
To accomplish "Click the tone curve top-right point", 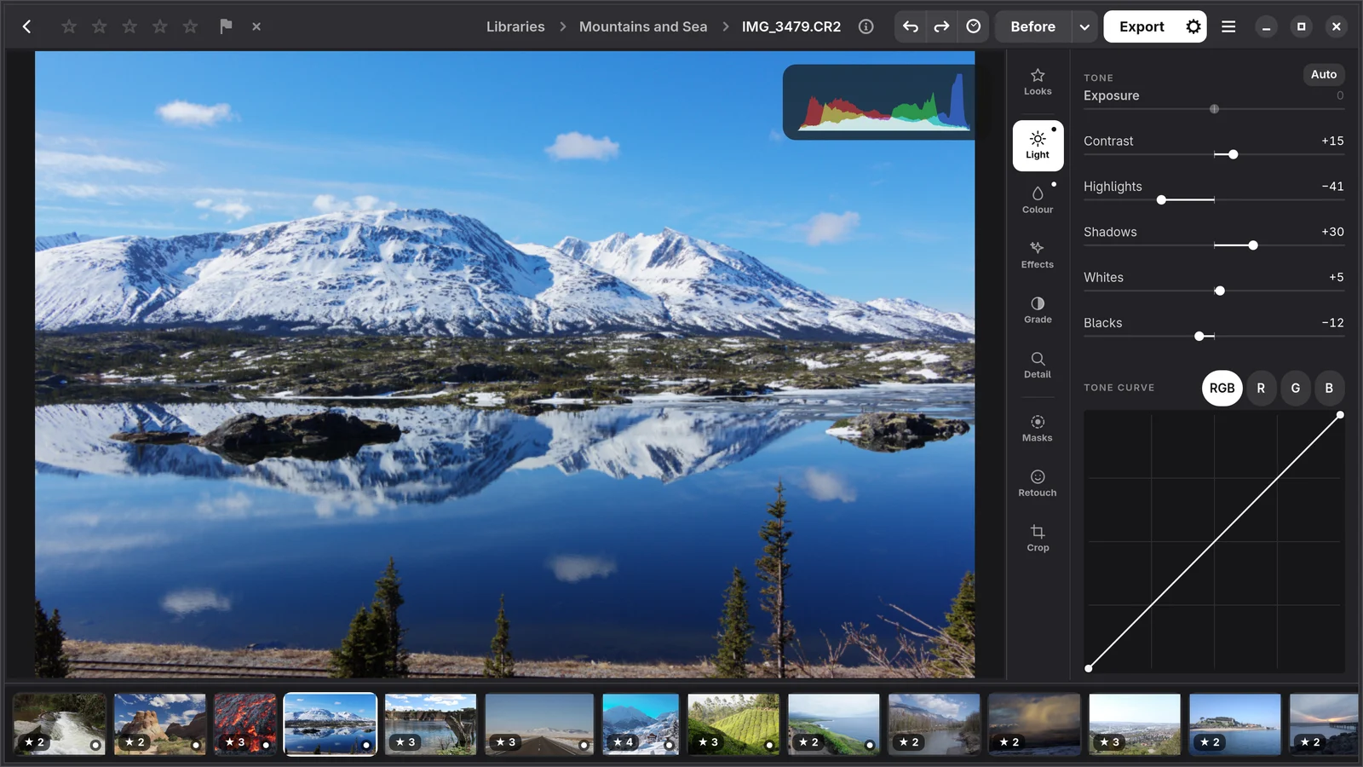I will [1340, 415].
